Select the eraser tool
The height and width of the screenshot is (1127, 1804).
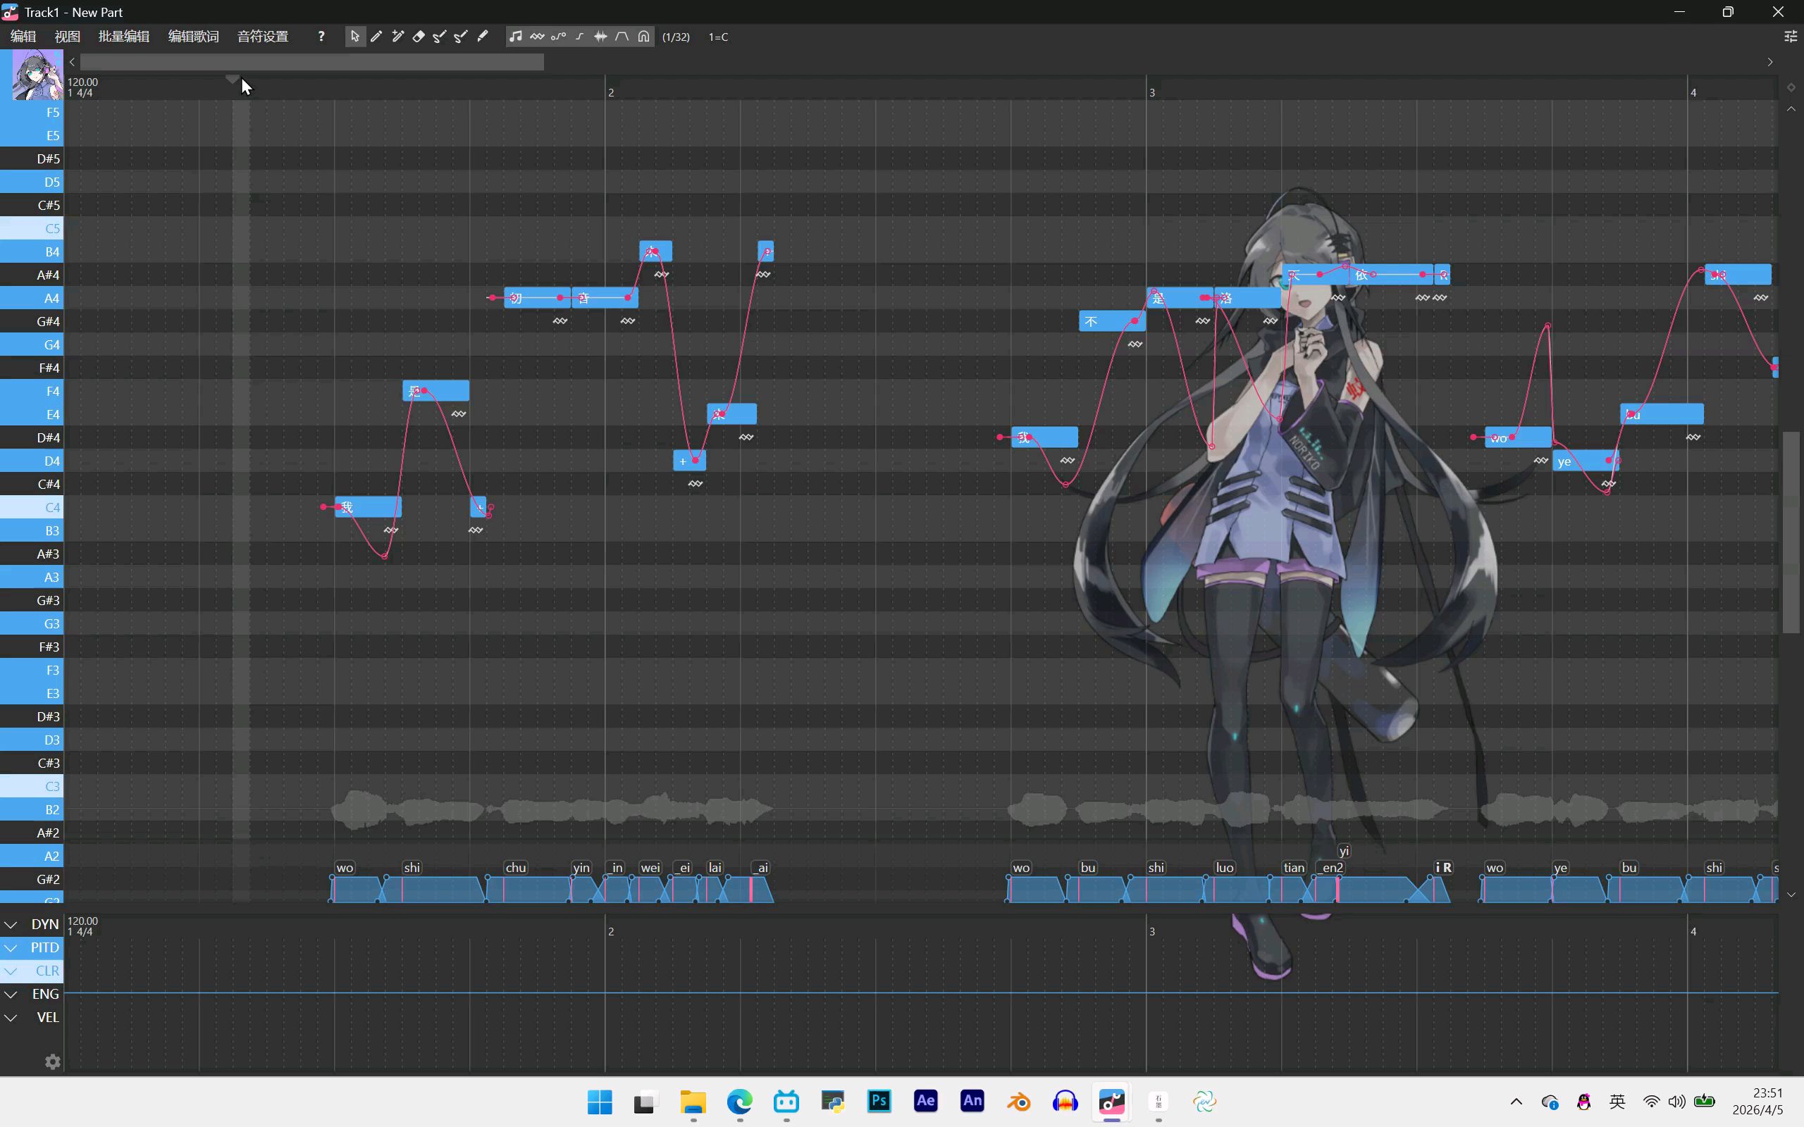[x=419, y=37]
